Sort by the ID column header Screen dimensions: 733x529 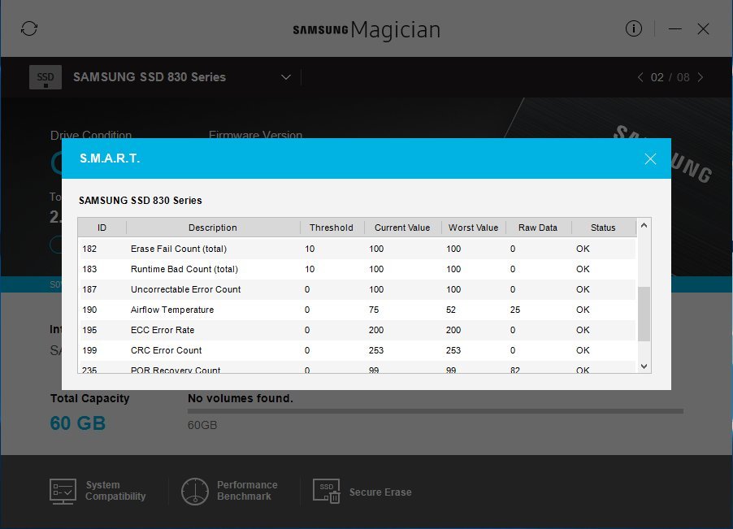point(102,228)
